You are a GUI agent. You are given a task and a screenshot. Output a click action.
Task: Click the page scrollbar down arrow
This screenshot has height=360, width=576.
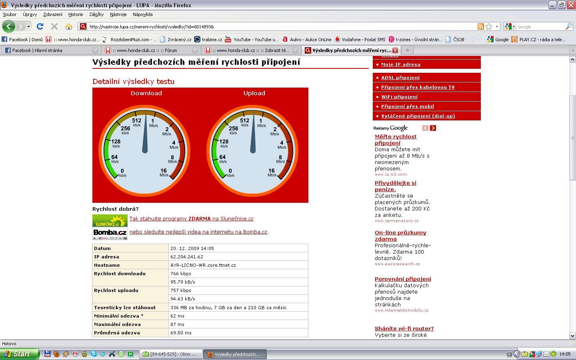click(572, 336)
